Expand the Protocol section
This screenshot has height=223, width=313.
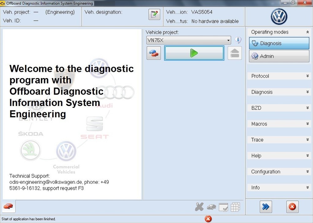pos(279,76)
